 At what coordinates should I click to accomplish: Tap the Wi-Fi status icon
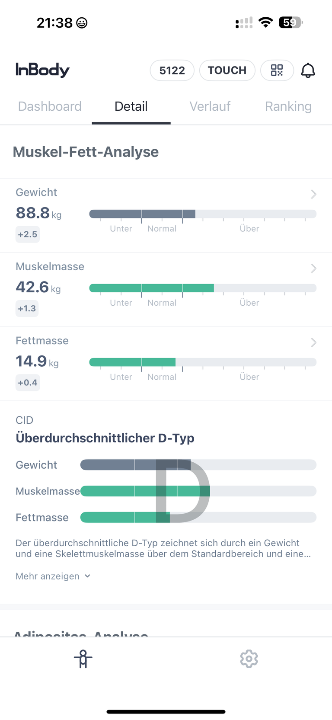(265, 22)
